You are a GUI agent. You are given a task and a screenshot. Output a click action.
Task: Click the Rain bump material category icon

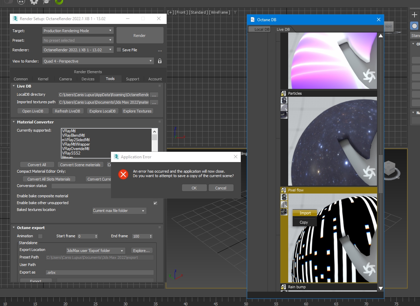pos(283,287)
